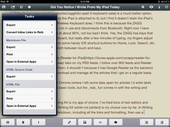Screen dimensions: 170x127
Task: Insert link using chain icon
Action: [x=69, y=122]
